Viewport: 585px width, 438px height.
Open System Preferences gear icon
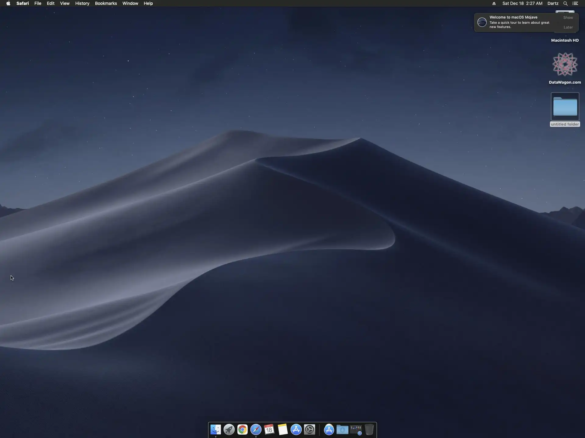tap(310, 429)
